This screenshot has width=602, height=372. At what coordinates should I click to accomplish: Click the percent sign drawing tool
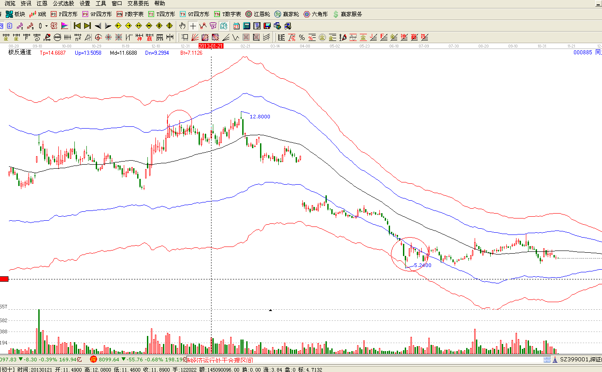point(302,37)
